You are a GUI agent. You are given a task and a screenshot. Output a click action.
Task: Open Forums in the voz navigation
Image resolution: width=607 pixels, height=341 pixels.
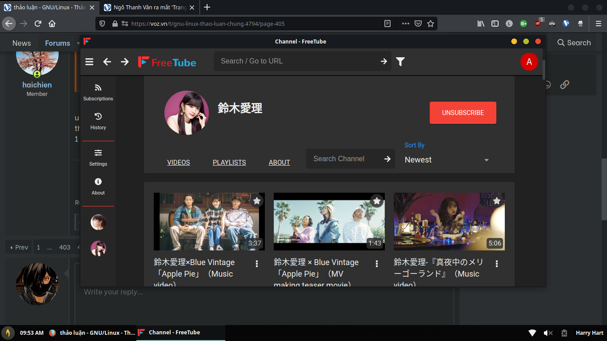click(x=58, y=43)
